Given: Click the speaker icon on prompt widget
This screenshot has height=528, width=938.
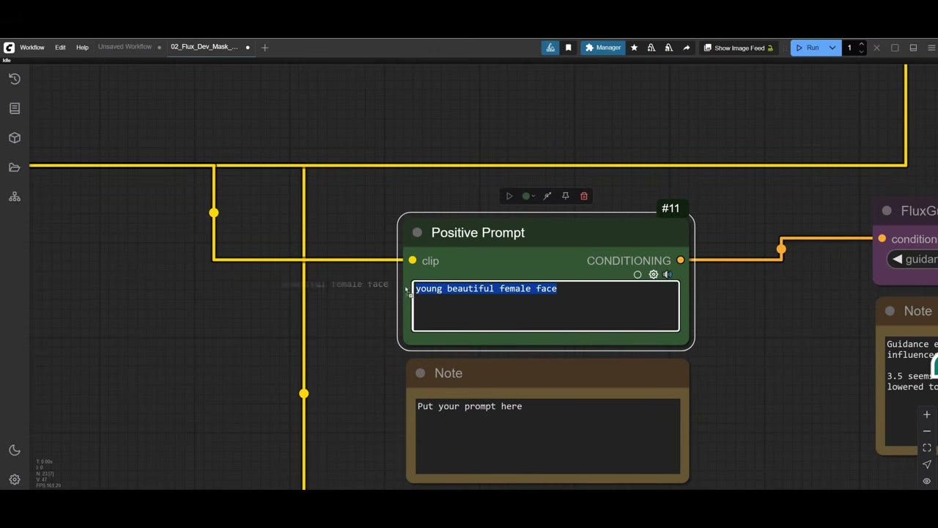Looking at the screenshot, I should tap(668, 274).
